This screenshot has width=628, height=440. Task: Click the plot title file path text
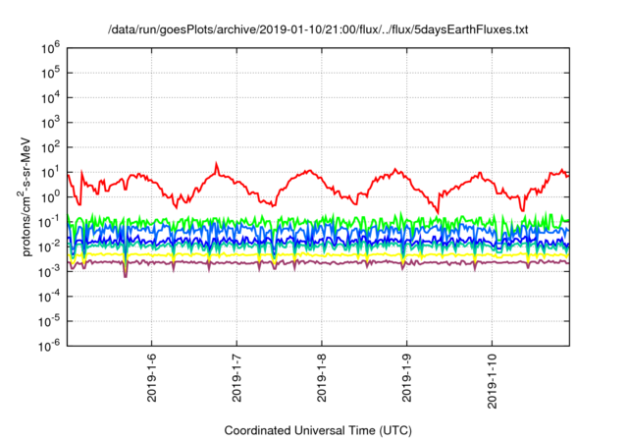tap(318, 29)
